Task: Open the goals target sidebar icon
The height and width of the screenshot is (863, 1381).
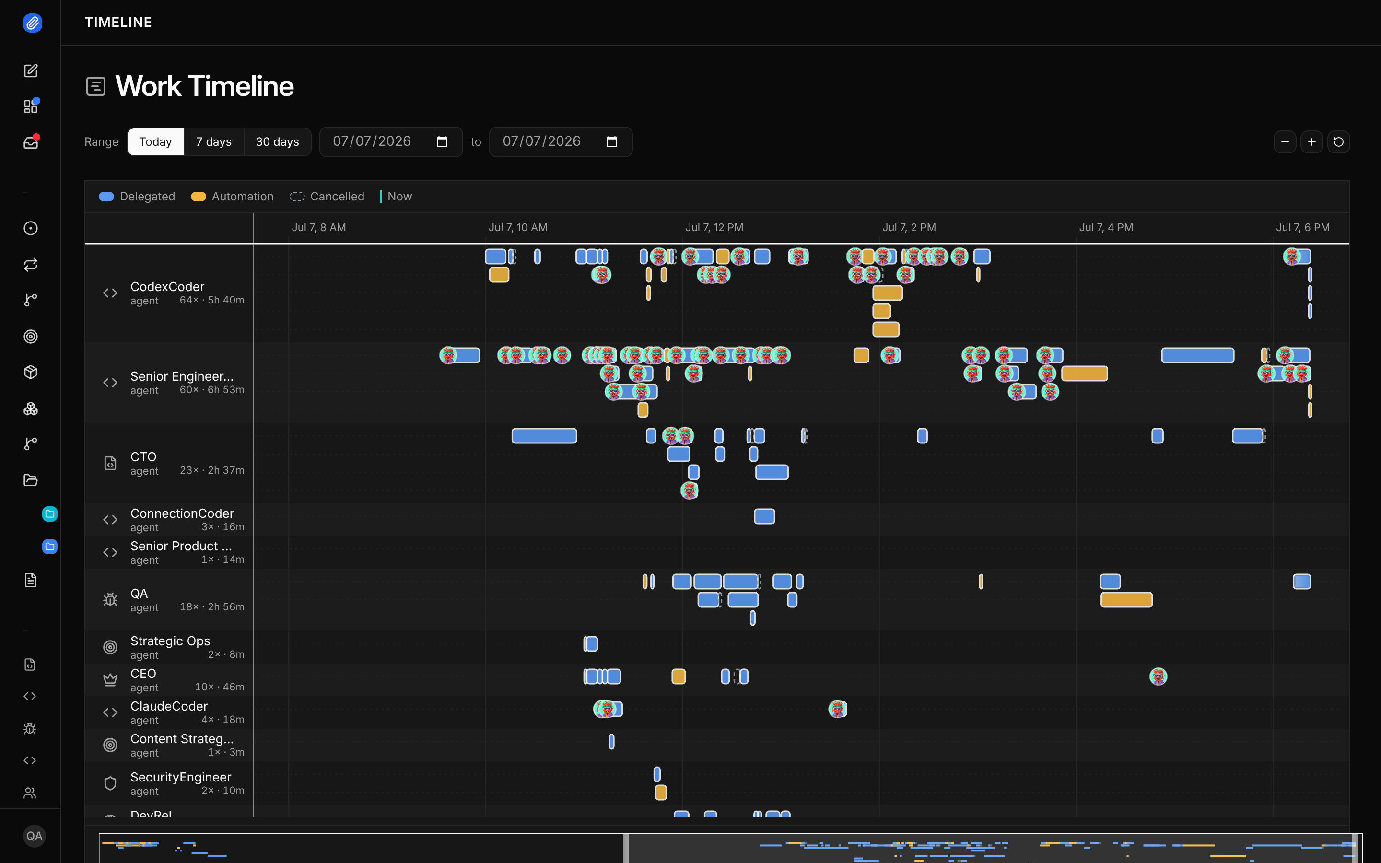Action: pyautogui.click(x=31, y=336)
